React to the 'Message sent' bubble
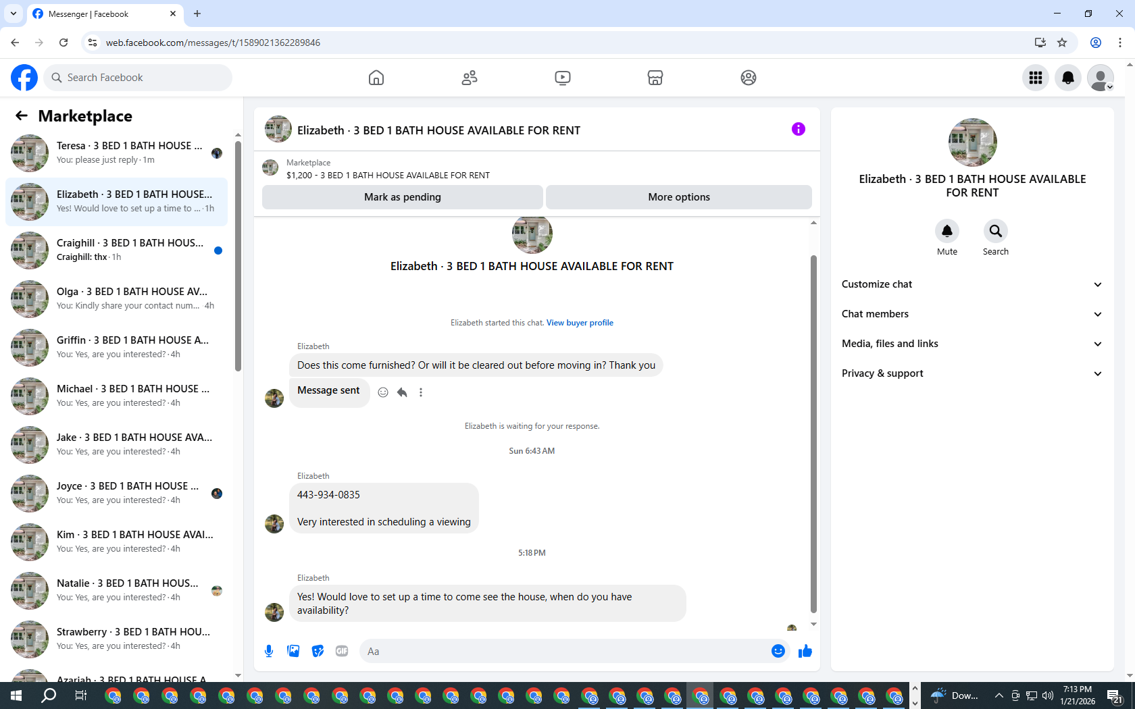Image resolution: width=1135 pixels, height=709 pixels. tap(383, 392)
